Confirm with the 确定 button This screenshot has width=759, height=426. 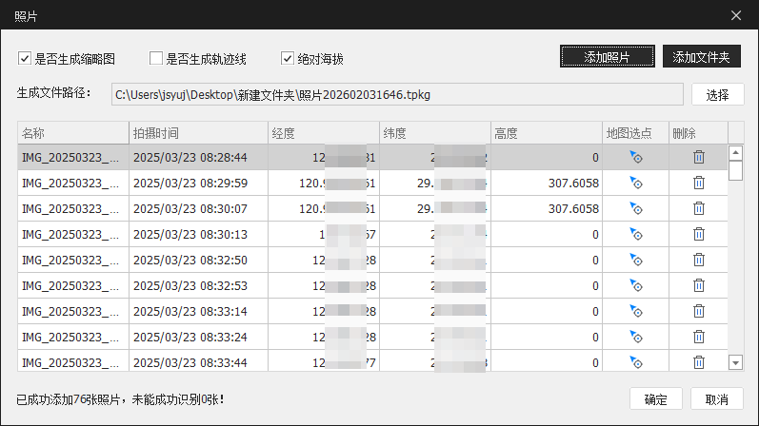click(655, 399)
